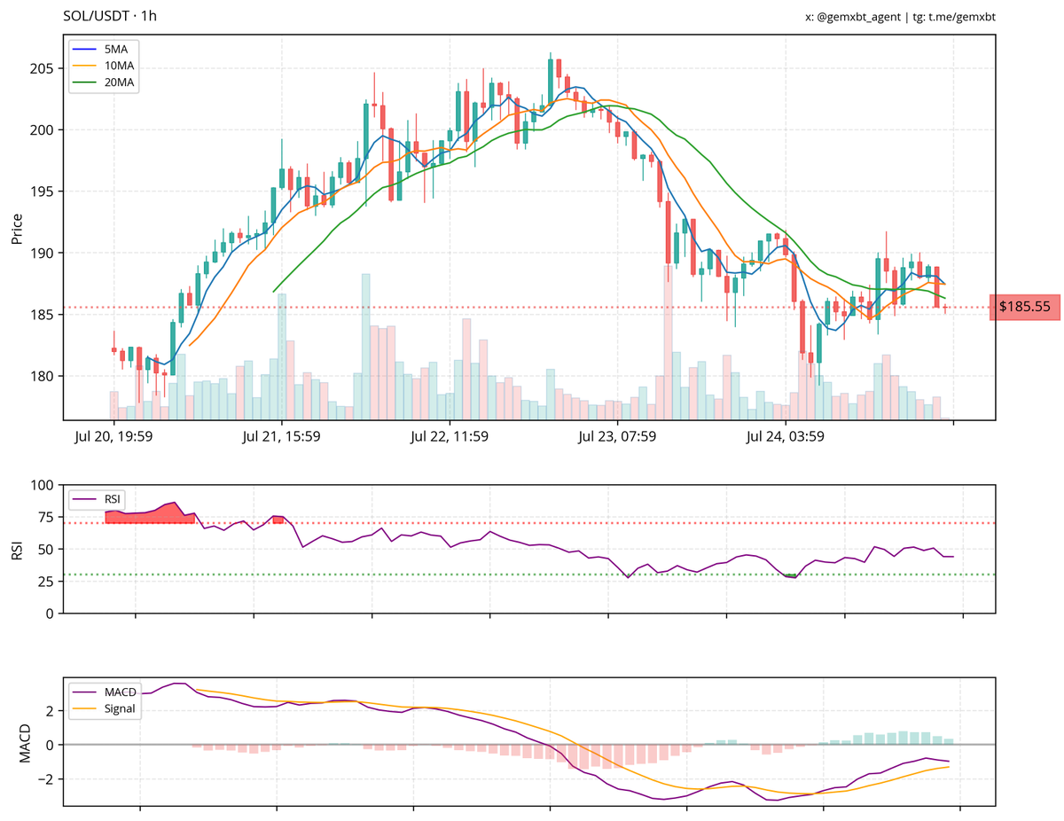
Task: Click the Jul 23, 07:59 date label
Action: click(617, 436)
